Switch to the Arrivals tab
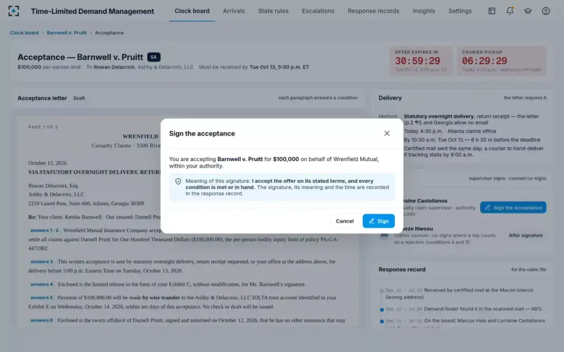This screenshot has height=352, width=564. coord(234,11)
